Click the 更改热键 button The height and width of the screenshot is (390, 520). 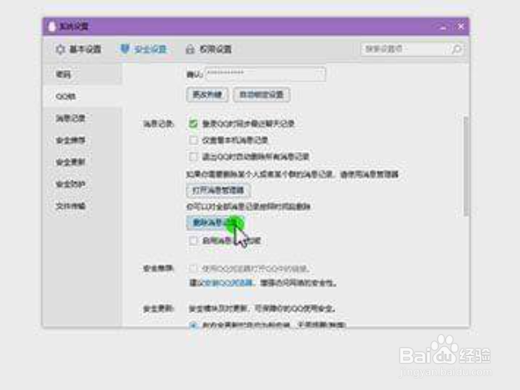point(207,95)
